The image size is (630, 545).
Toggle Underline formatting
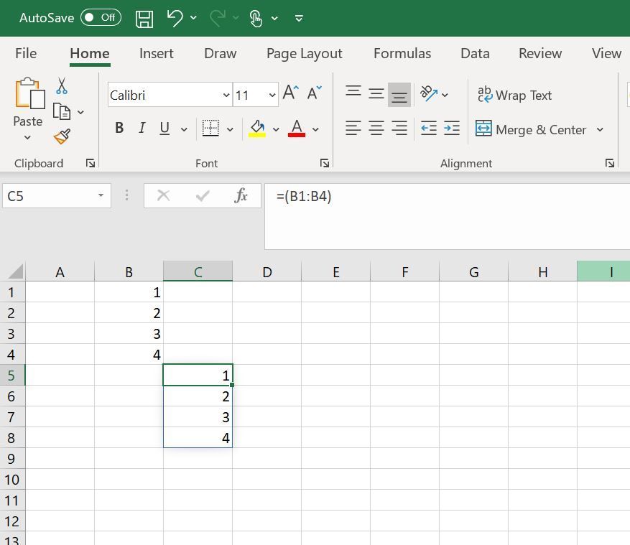165,128
